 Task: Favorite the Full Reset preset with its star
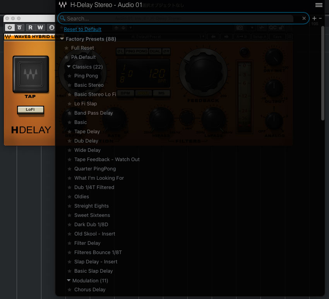(x=66, y=48)
